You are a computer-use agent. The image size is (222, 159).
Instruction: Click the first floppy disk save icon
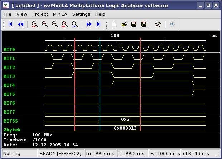[134, 24]
